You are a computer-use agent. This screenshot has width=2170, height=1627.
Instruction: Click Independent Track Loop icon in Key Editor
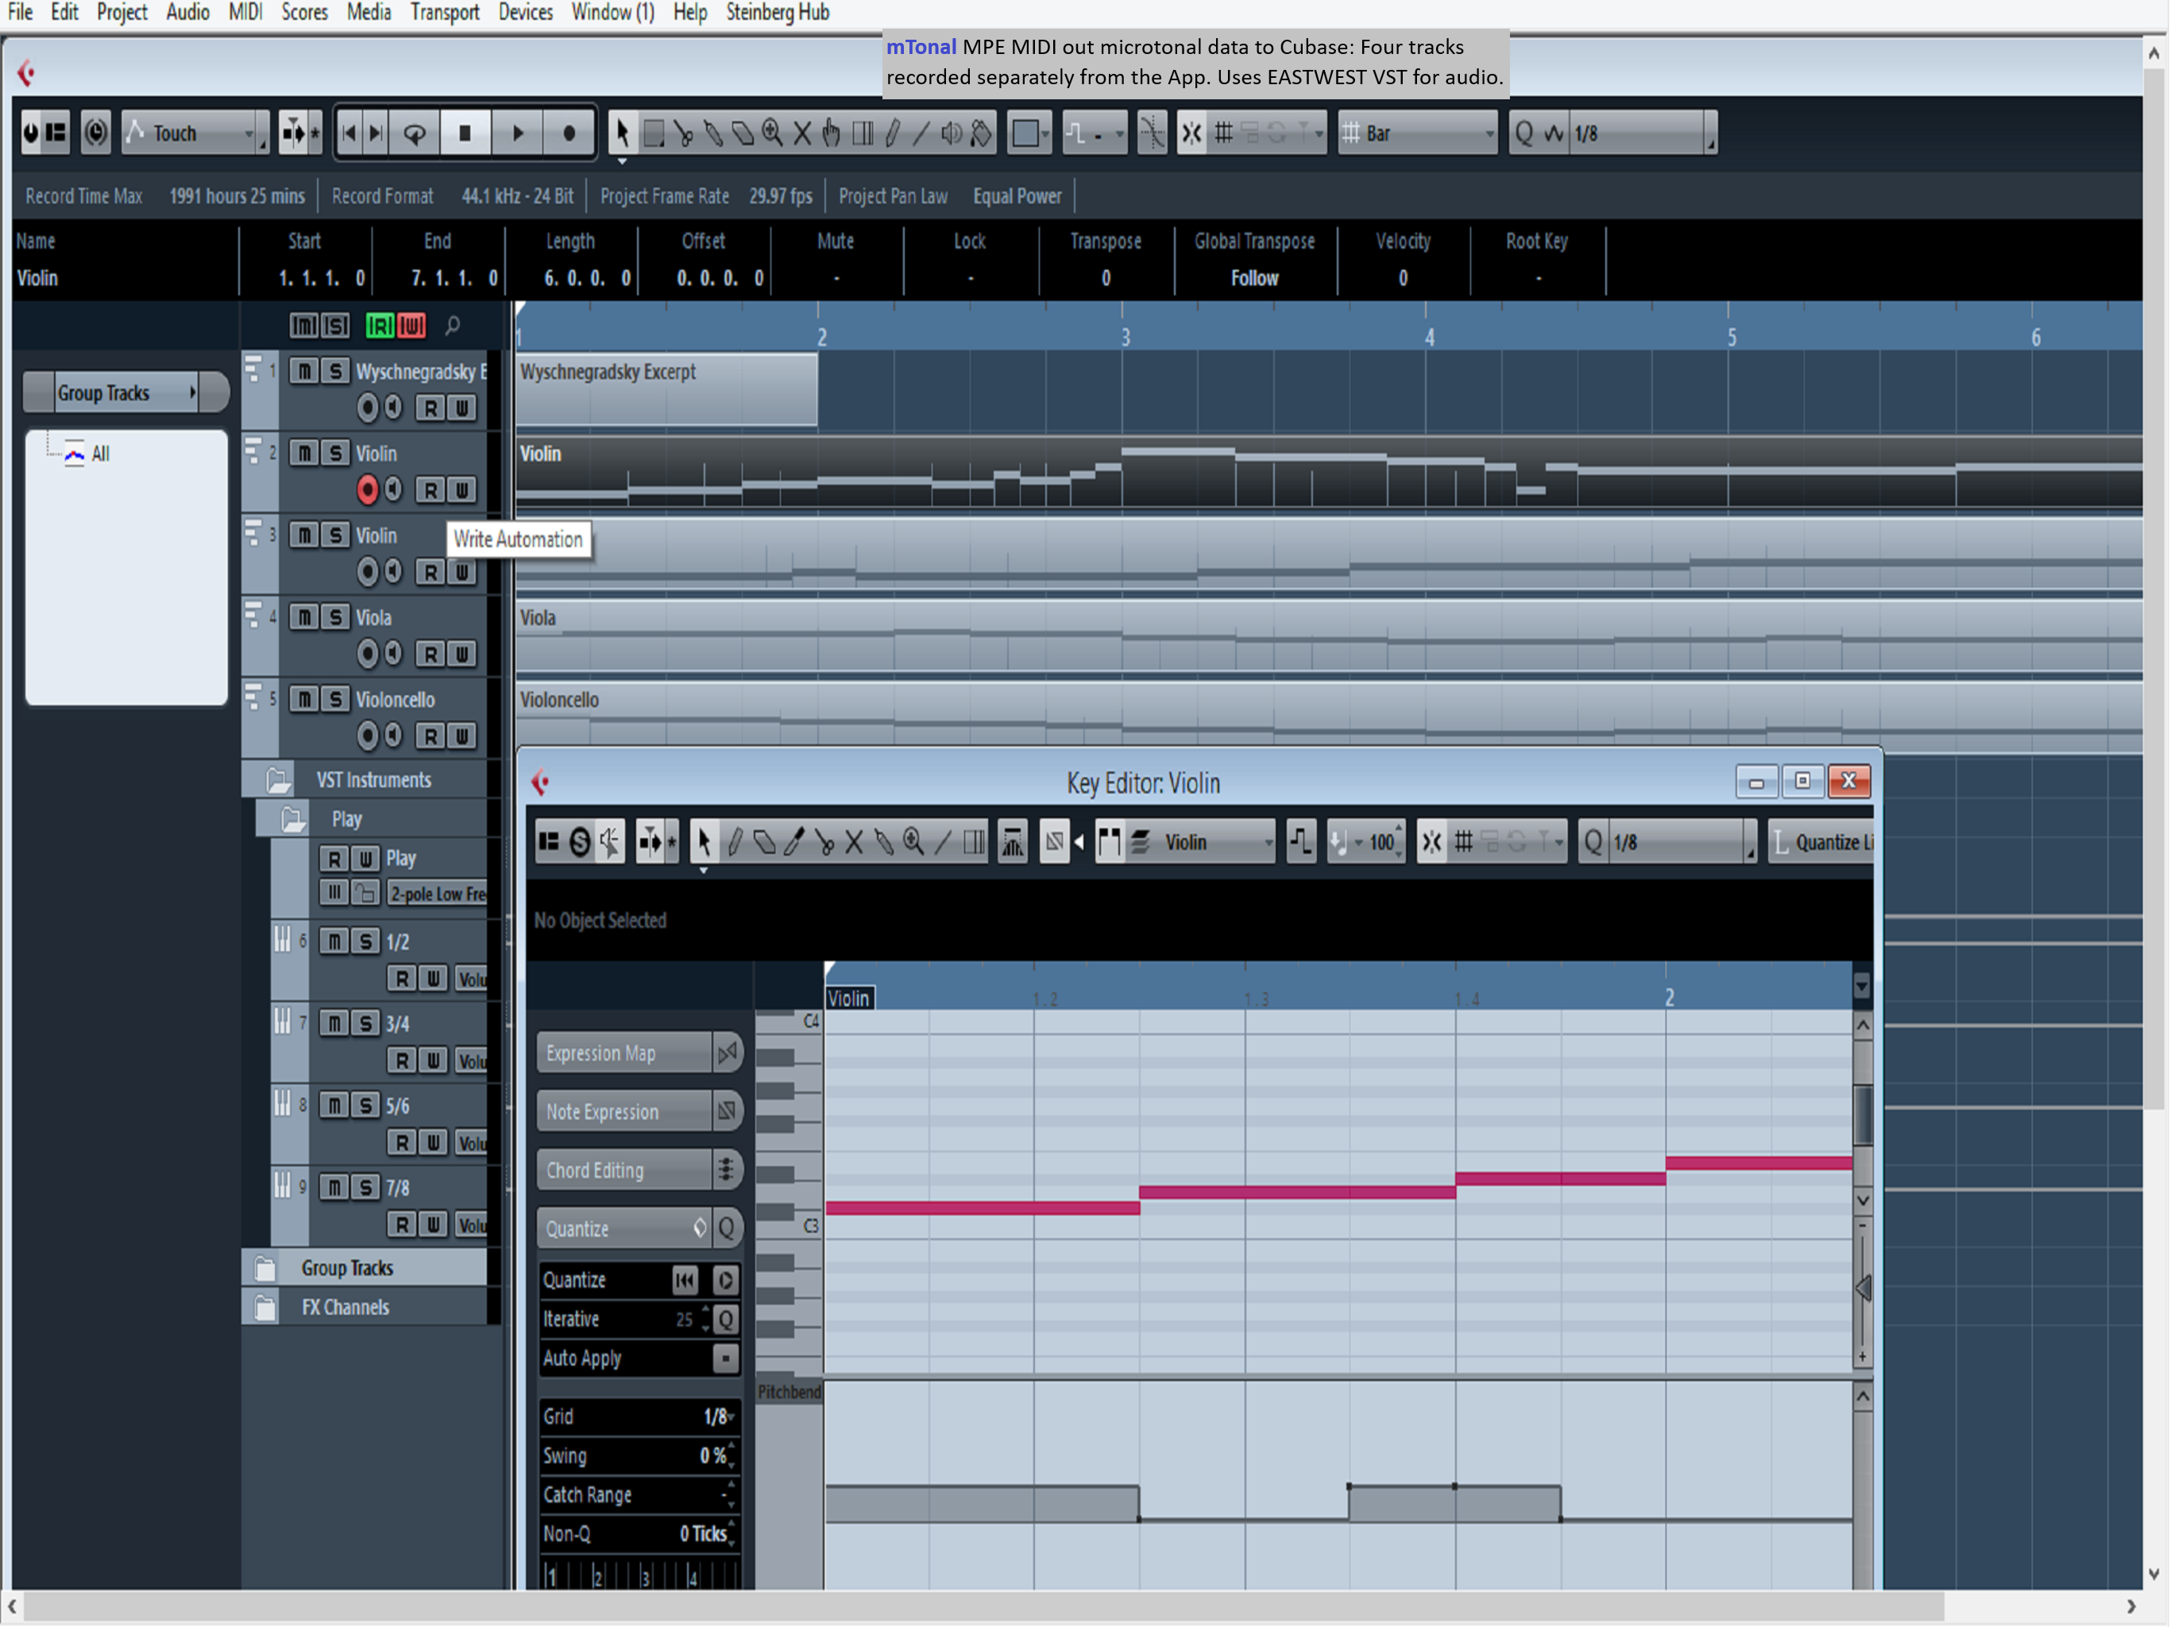coord(1301,842)
